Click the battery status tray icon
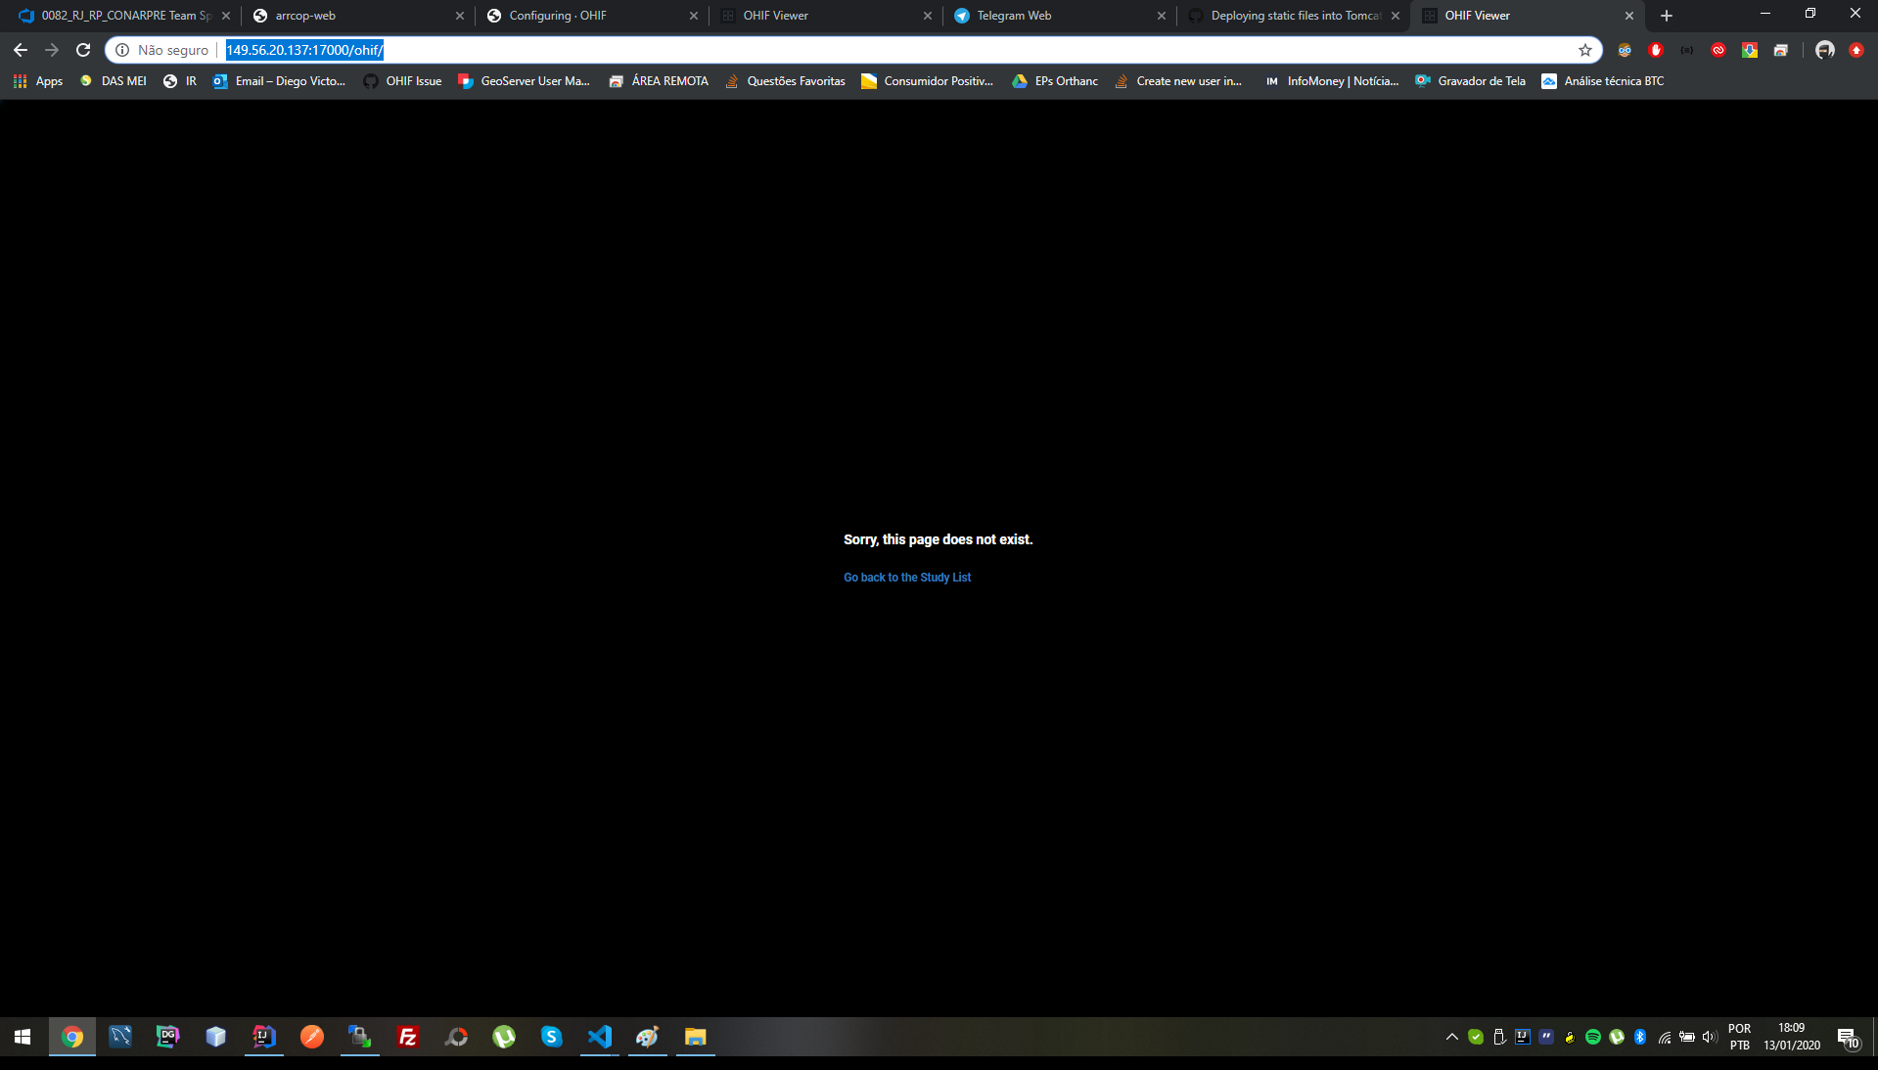Viewport: 1878px width, 1070px height. (1687, 1037)
